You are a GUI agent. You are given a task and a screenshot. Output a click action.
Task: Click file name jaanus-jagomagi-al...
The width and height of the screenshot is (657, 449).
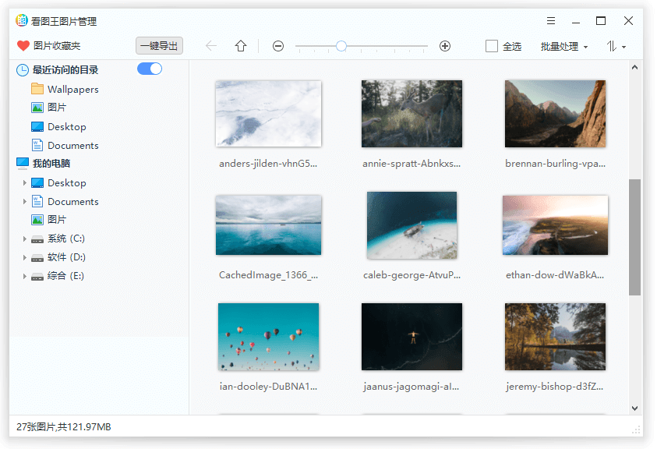412,387
